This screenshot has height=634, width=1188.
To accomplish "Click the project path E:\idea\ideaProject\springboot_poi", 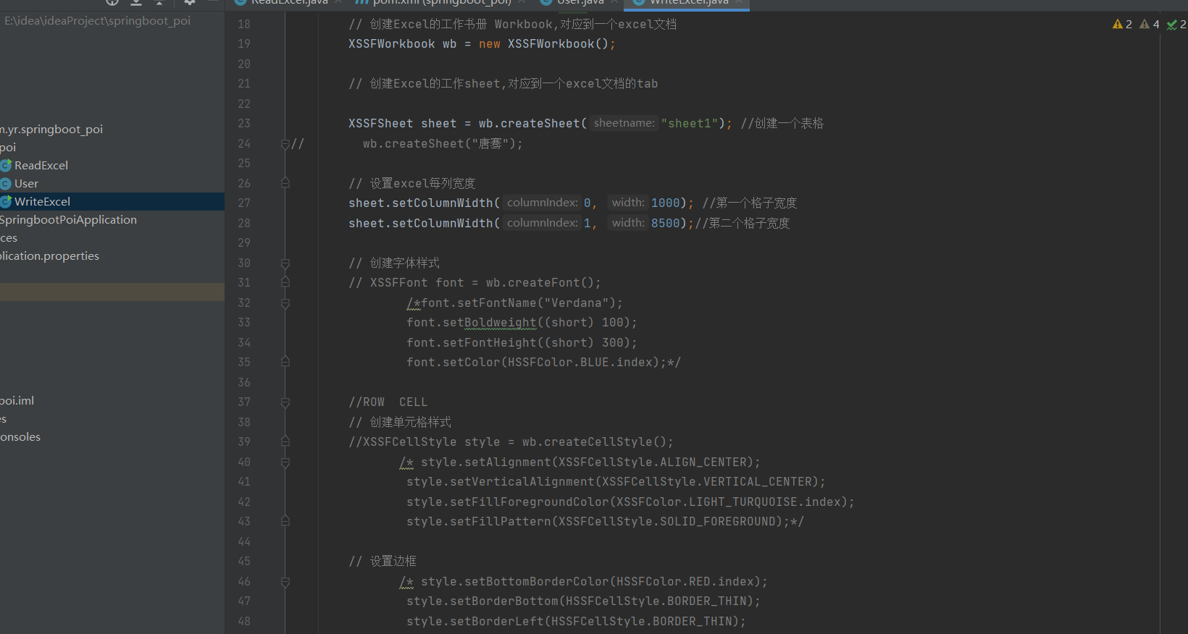I will click(97, 20).
